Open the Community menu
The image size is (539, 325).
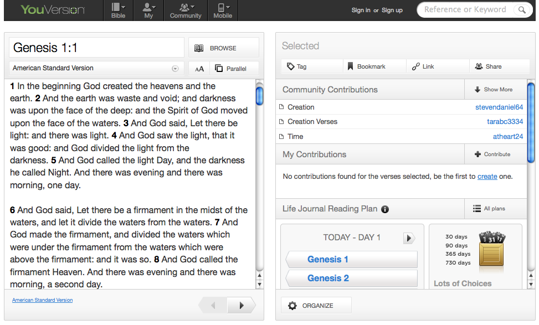point(186,11)
